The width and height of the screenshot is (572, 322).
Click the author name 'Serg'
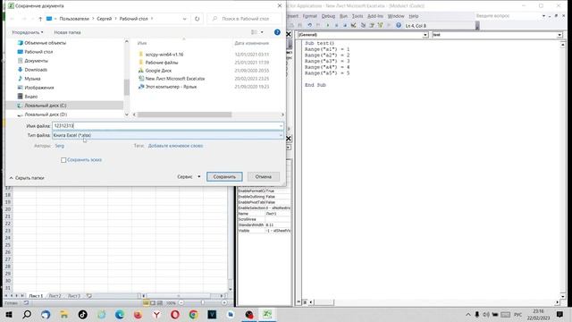click(60, 146)
